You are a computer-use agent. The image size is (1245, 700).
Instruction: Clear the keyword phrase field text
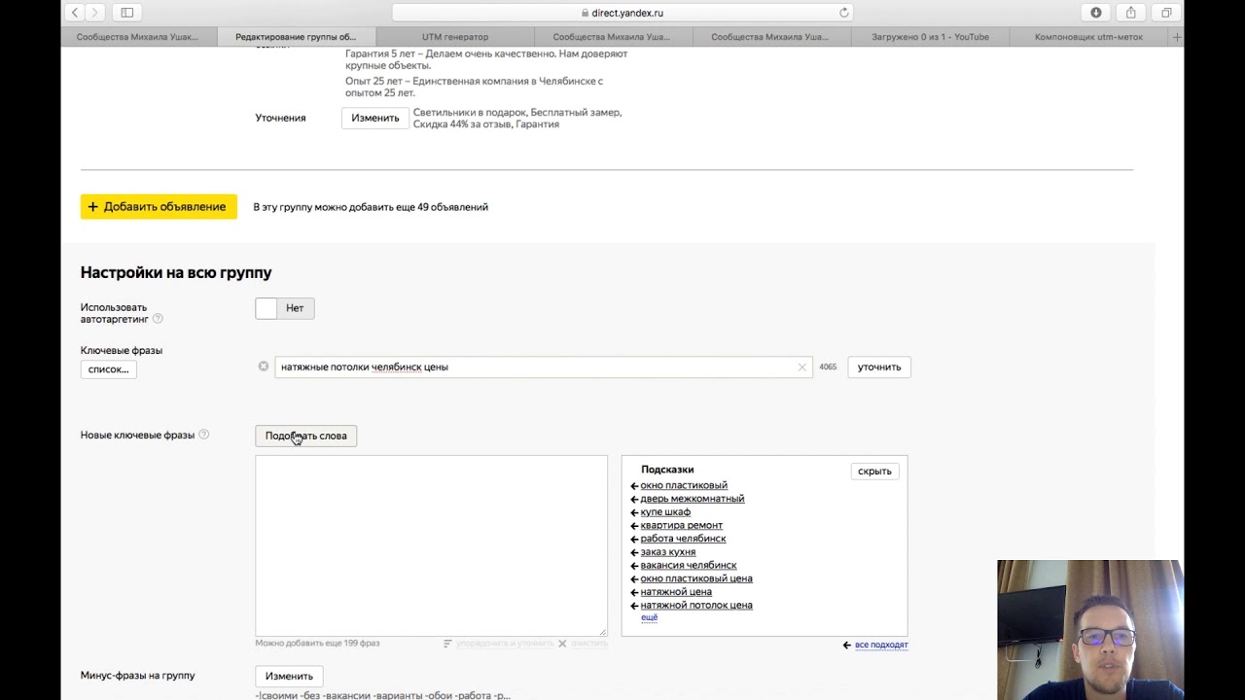coord(801,367)
